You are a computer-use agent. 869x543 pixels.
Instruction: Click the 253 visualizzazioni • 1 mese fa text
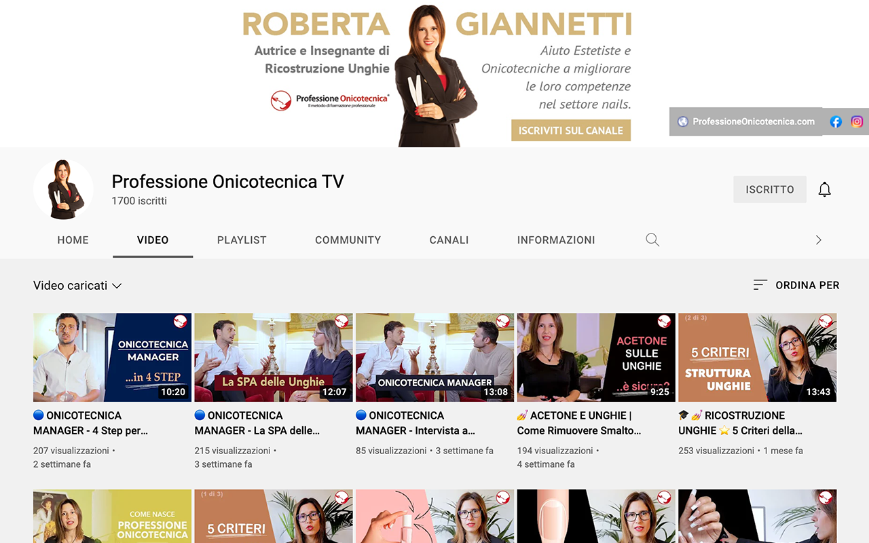click(x=741, y=451)
